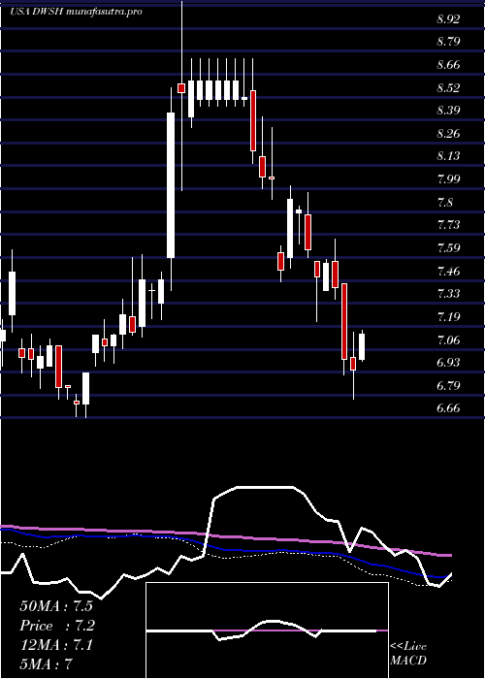Click the 50MA : 7.5 readout

[56, 606]
